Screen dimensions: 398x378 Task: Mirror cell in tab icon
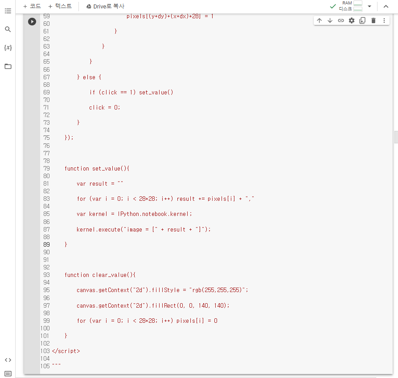pyautogui.click(x=362, y=20)
